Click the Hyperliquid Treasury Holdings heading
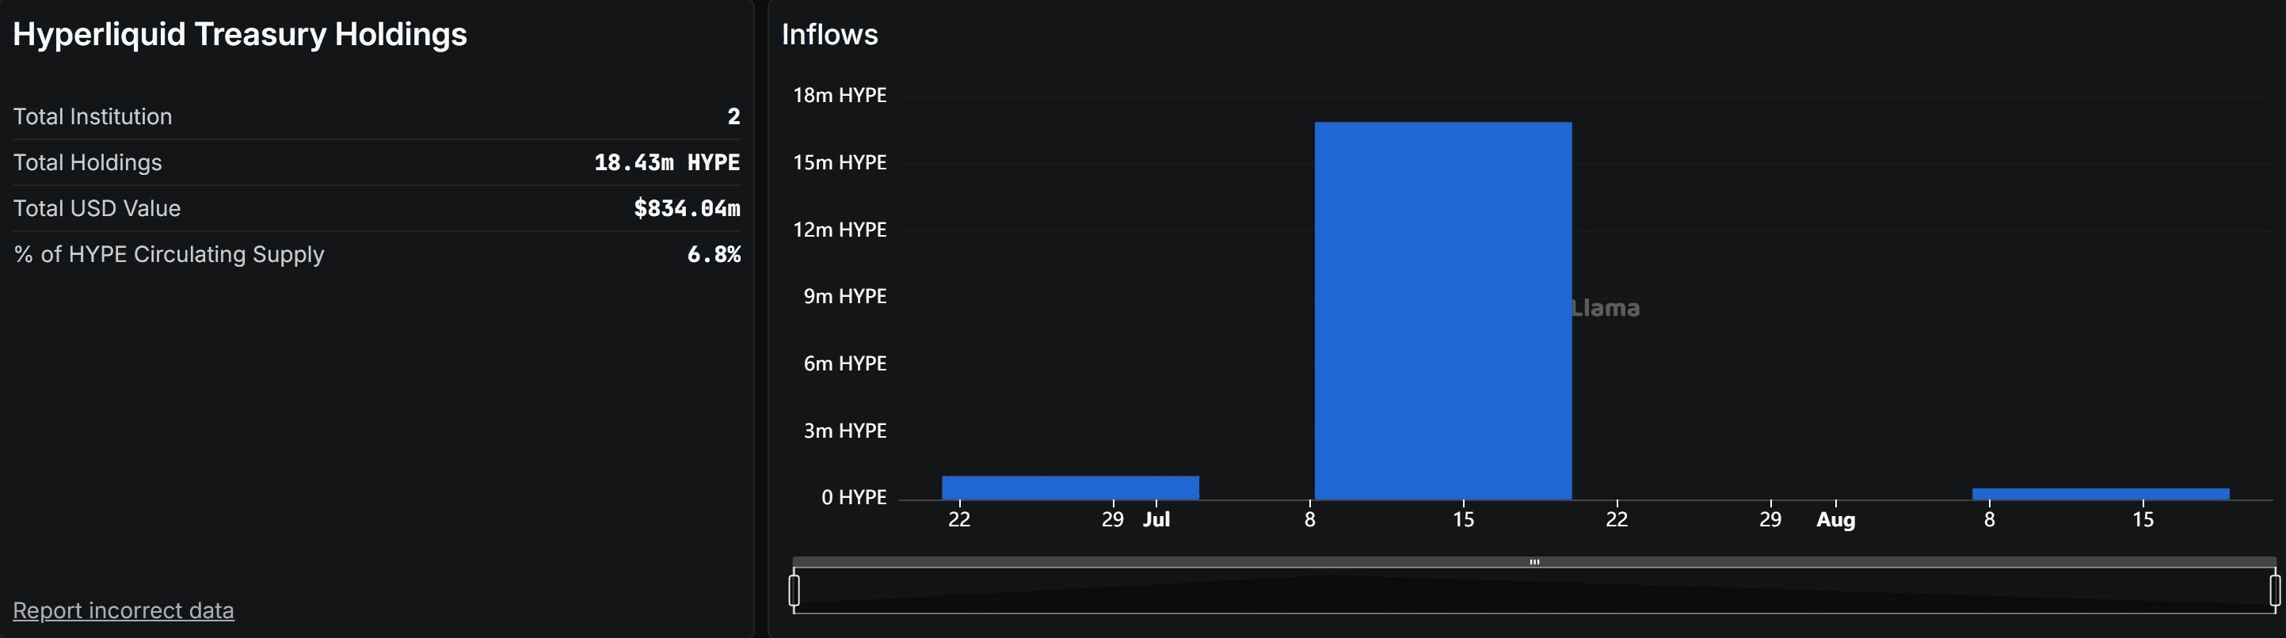This screenshot has height=638, width=2286. click(x=239, y=34)
